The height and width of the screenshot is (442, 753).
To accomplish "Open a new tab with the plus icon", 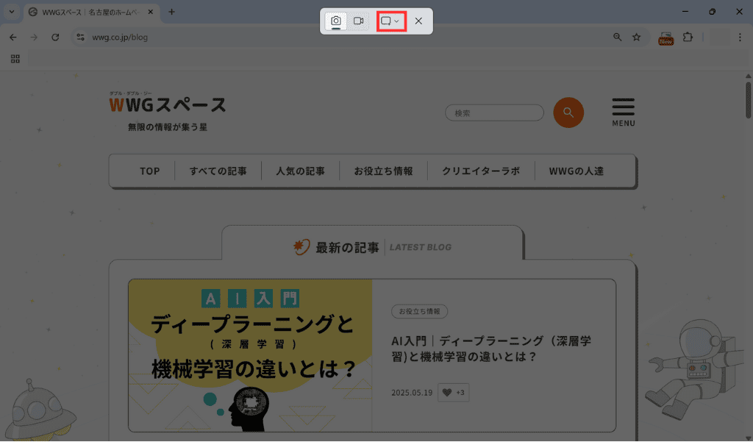I will [172, 12].
